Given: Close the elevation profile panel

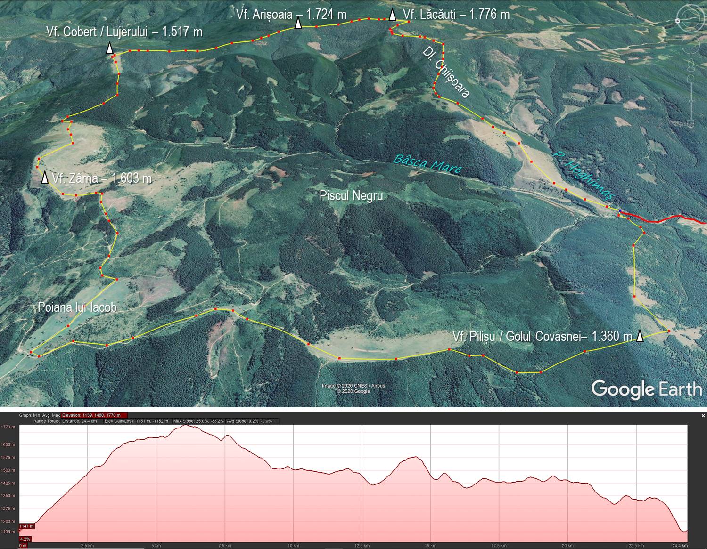Looking at the screenshot, I should tap(703, 416).
